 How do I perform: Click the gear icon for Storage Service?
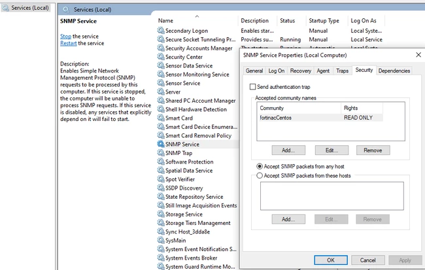pos(161,214)
